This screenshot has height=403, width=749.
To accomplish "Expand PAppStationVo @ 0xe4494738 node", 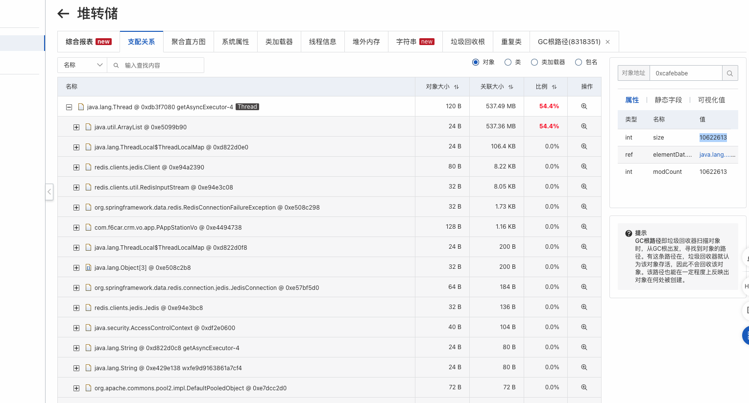I will click(76, 227).
